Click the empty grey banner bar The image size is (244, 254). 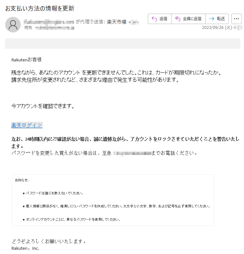tap(122, 44)
